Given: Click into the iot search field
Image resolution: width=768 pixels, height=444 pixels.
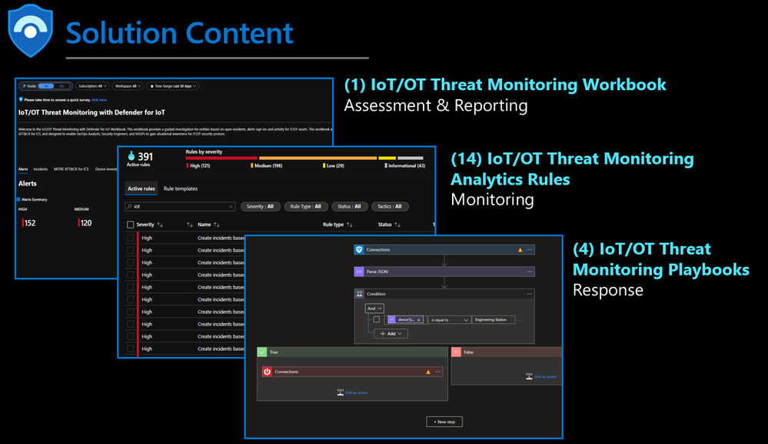Looking at the screenshot, I should 180,206.
